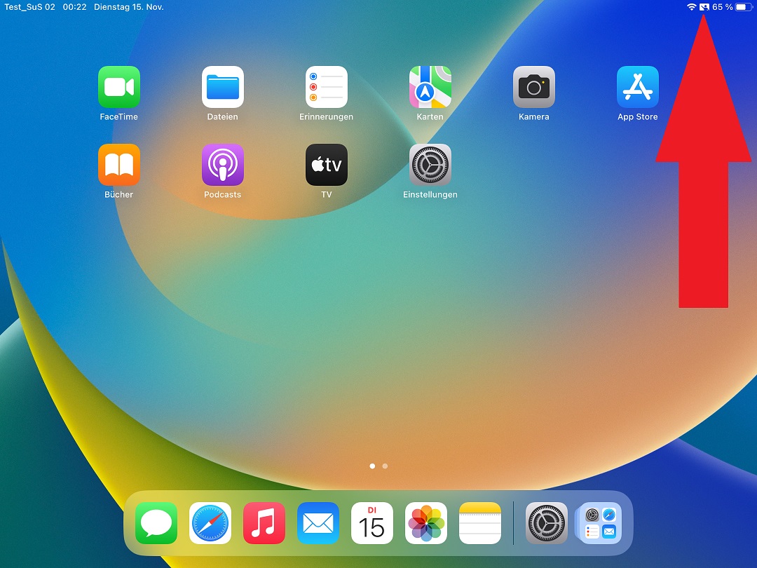This screenshot has width=757, height=568.
Task: Select the first home screen page dot
Action: pyautogui.click(x=372, y=466)
